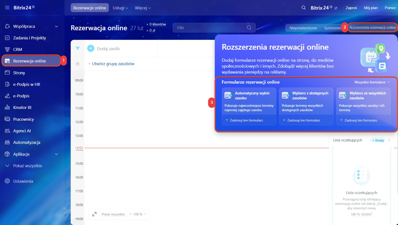Open the Usługi dropdown menu
The height and width of the screenshot is (225, 398).
tap(120, 8)
